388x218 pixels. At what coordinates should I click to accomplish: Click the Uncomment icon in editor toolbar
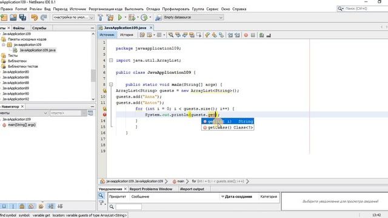coord(269,35)
